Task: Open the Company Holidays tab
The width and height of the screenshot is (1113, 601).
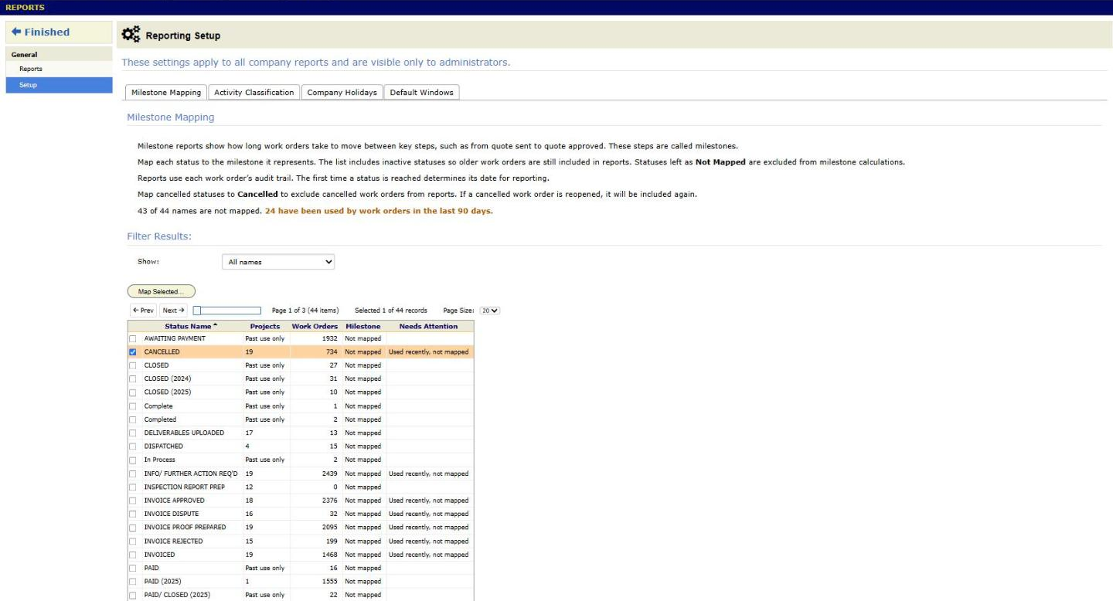Action: 342,93
